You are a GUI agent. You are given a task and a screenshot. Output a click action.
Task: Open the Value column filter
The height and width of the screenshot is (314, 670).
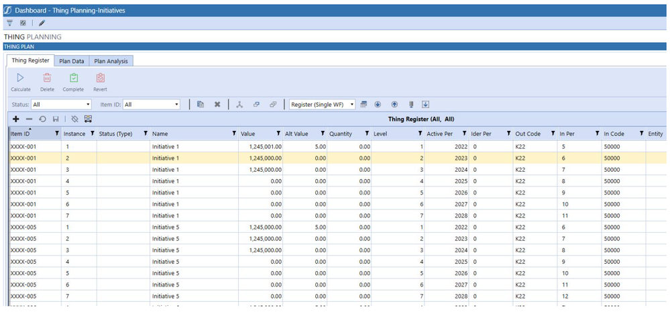pyautogui.click(x=278, y=134)
